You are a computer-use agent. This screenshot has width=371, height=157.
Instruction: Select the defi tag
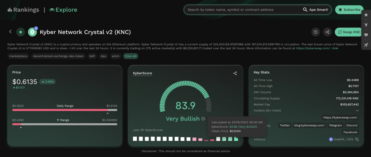(x=92, y=56)
